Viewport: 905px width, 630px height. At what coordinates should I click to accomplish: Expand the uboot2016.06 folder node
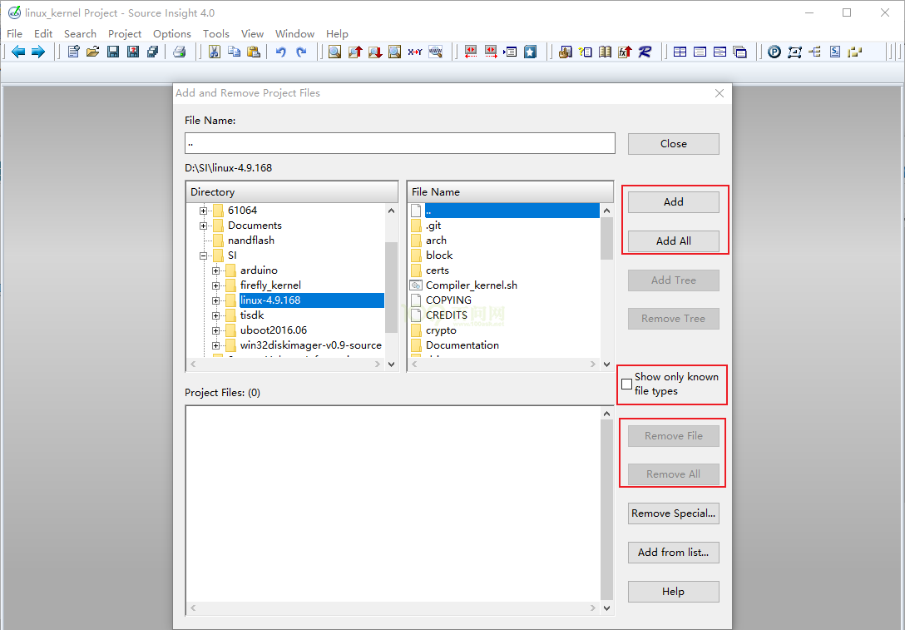pos(216,331)
